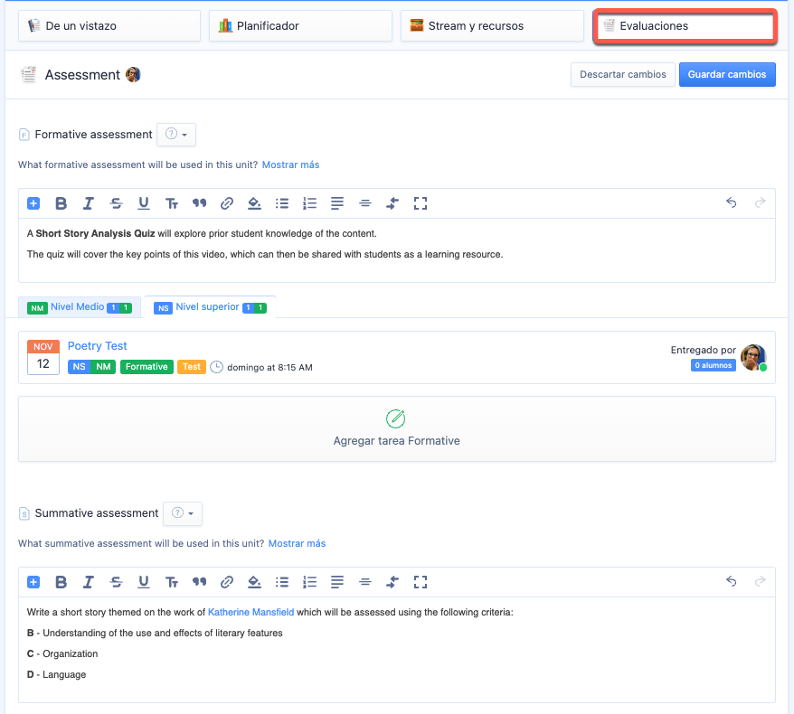Click the Descartar cambios button

pos(622,74)
